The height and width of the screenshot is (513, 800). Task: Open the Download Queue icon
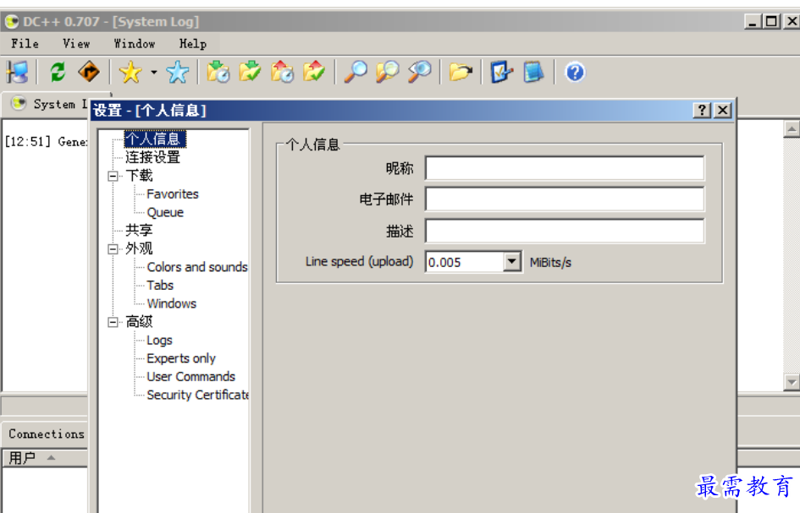[x=218, y=72]
